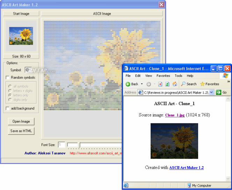The height and width of the screenshot is (190, 232).
Task: Click the Font Size slider thumb
Action: coord(79,145)
